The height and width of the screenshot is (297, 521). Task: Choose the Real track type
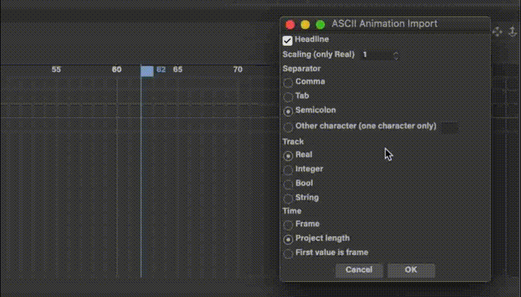coord(288,155)
